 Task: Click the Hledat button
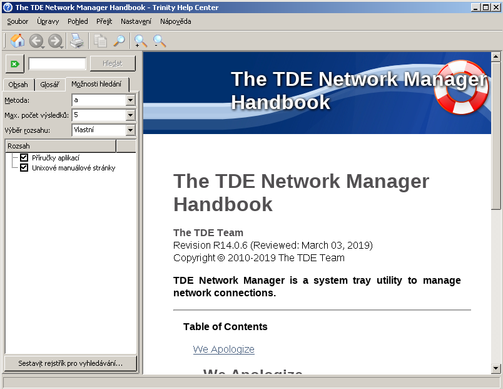click(113, 63)
